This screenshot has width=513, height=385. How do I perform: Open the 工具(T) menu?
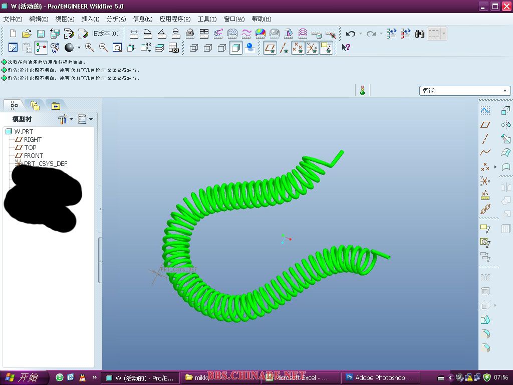pyautogui.click(x=207, y=19)
